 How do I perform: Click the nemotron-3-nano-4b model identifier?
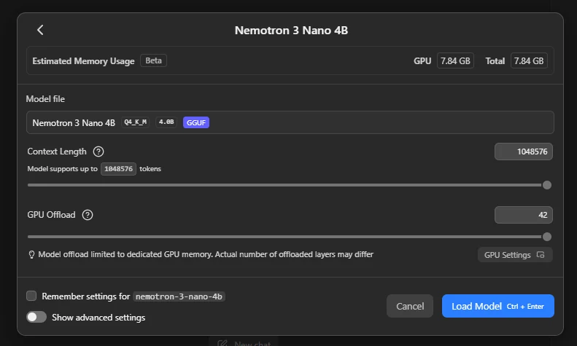click(x=179, y=296)
